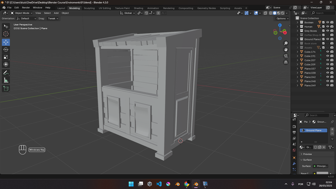Switch to solid viewport shading
Screen dimensions: 336x189
[275, 13]
